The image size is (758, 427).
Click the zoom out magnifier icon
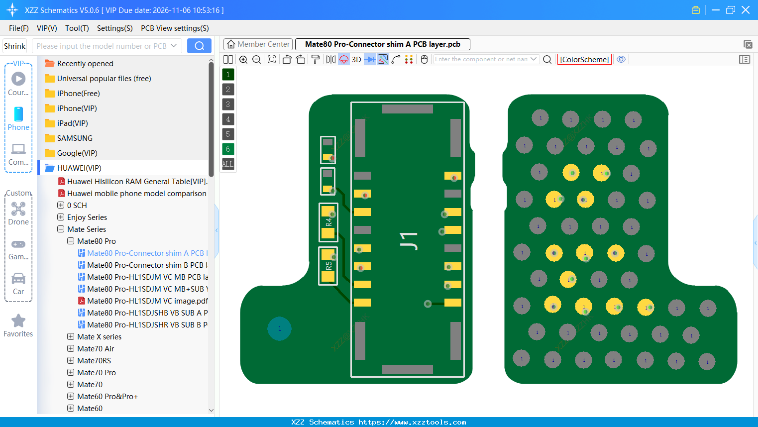point(256,59)
